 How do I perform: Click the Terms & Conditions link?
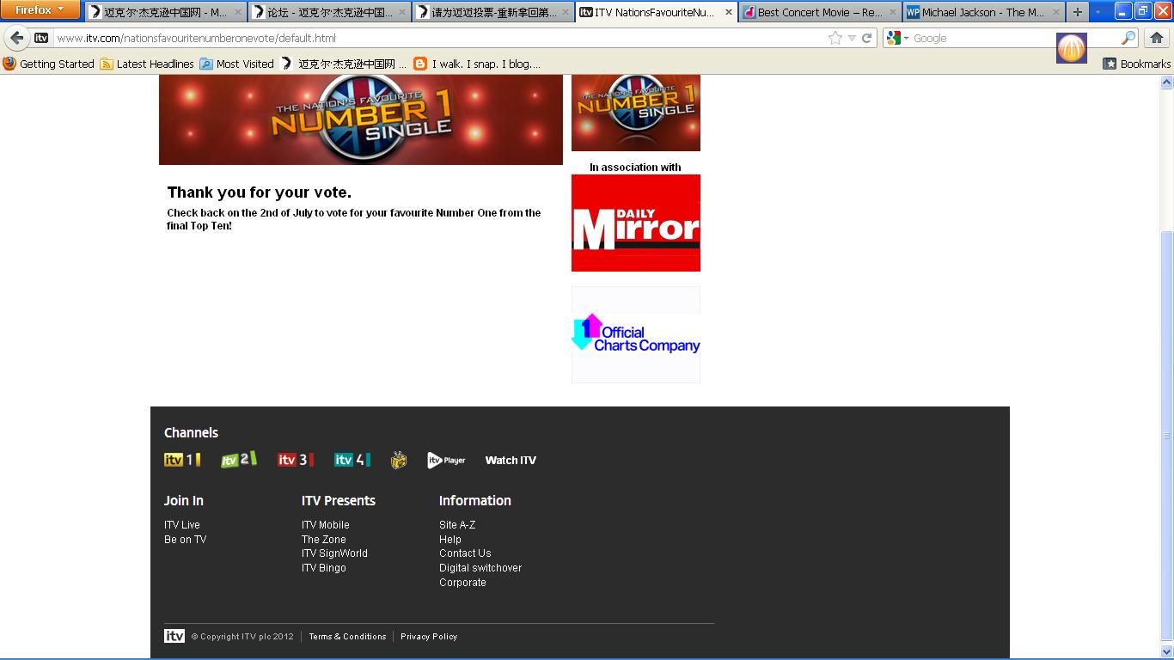[347, 637]
